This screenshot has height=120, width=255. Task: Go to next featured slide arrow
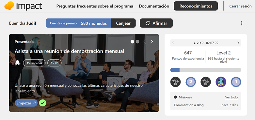152,42
